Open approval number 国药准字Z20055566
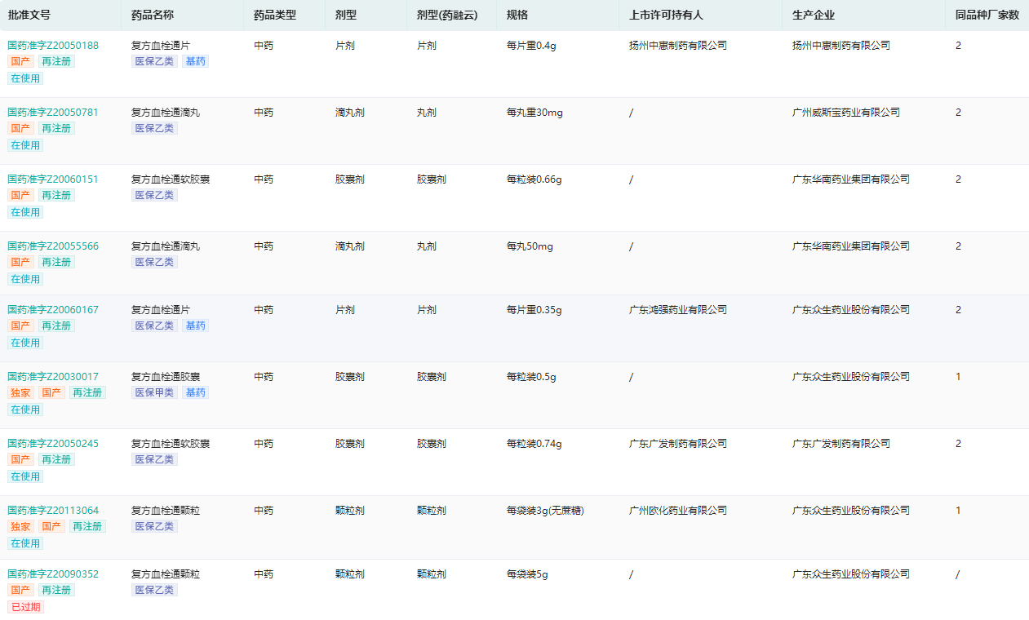This screenshot has height=620, width=1029. click(x=53, y=246)
